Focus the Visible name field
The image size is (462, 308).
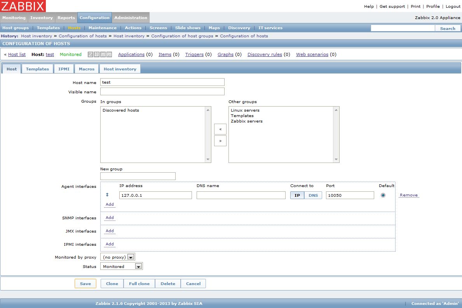pyautogui.click(x=162, y=91)
